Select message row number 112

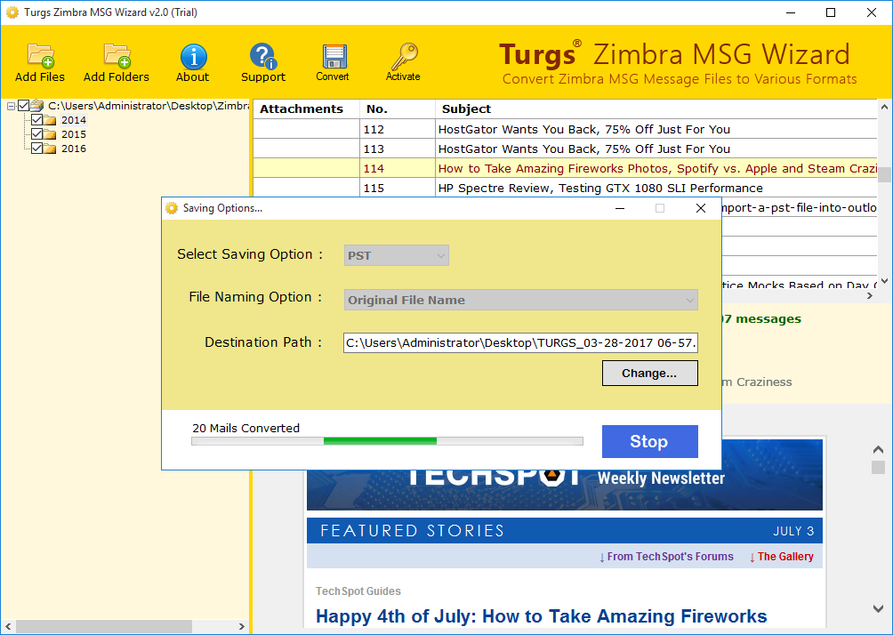tap(565, 129)
